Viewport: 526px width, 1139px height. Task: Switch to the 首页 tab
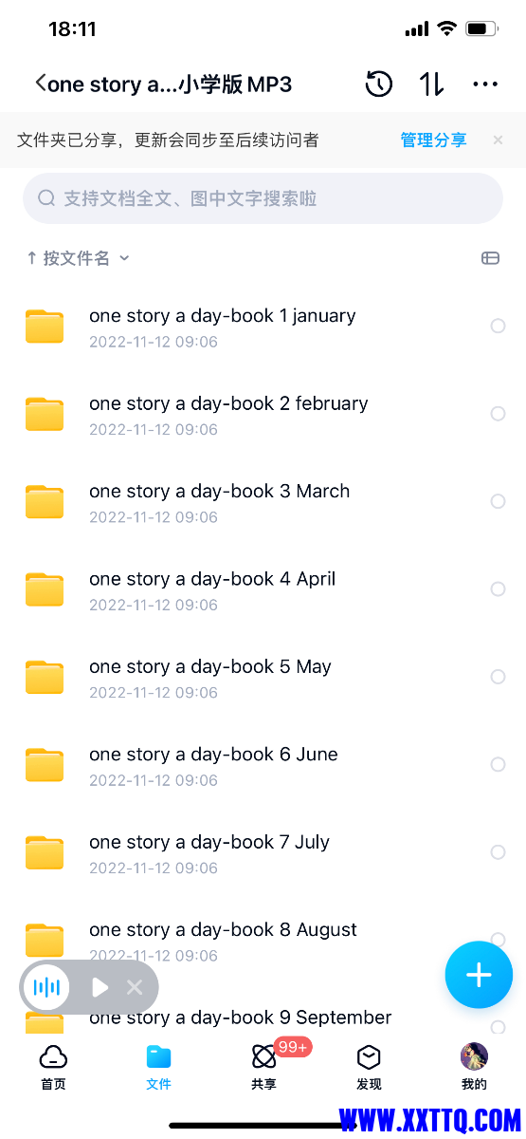click(53, 1067)
